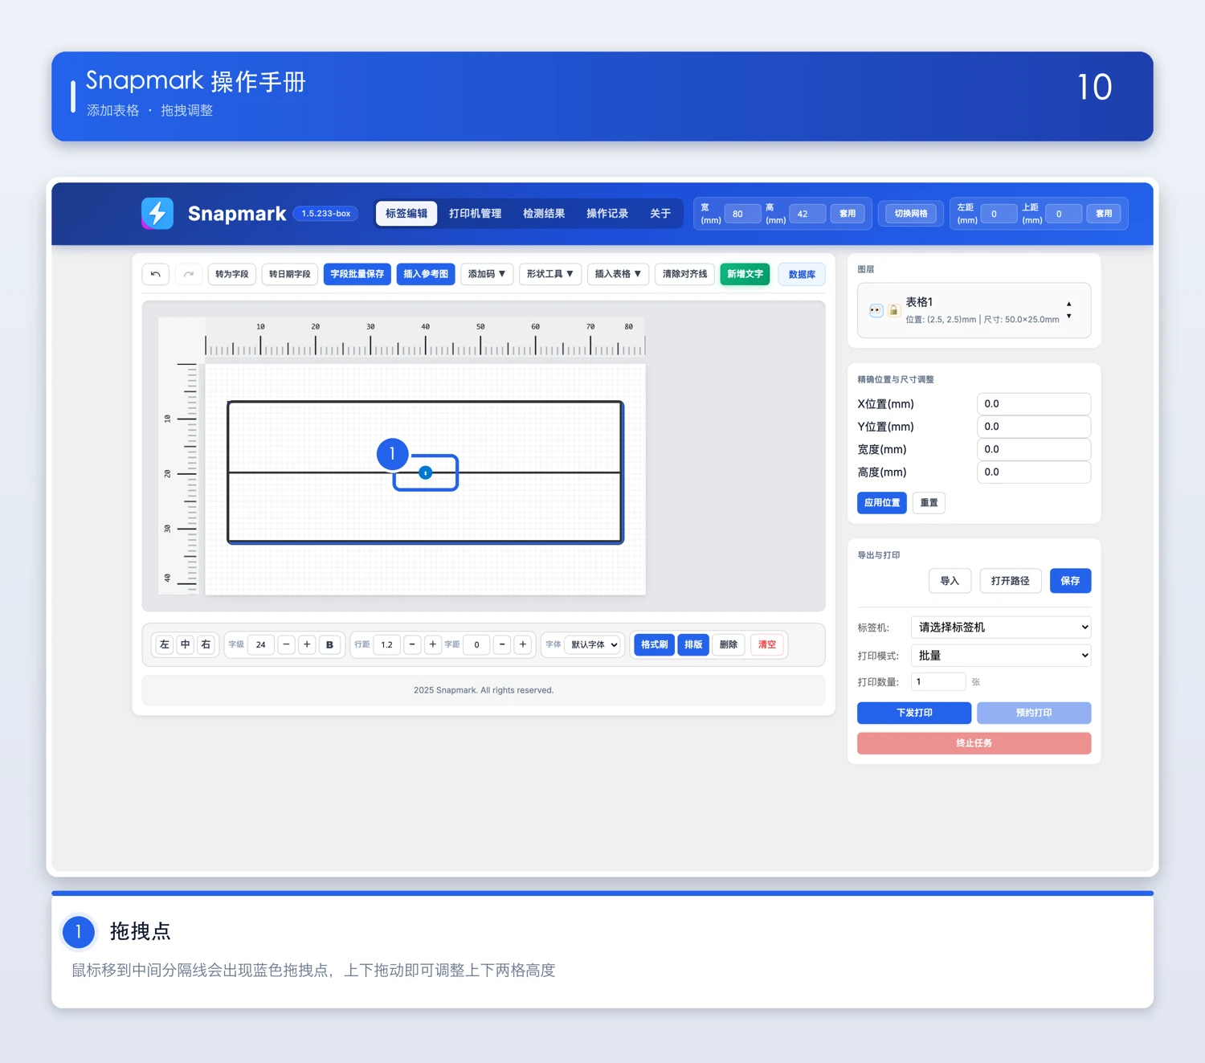Screen dimensions: 1205x1063
Task: Apply label size with first 套用 button
Action: click(848, 214)
